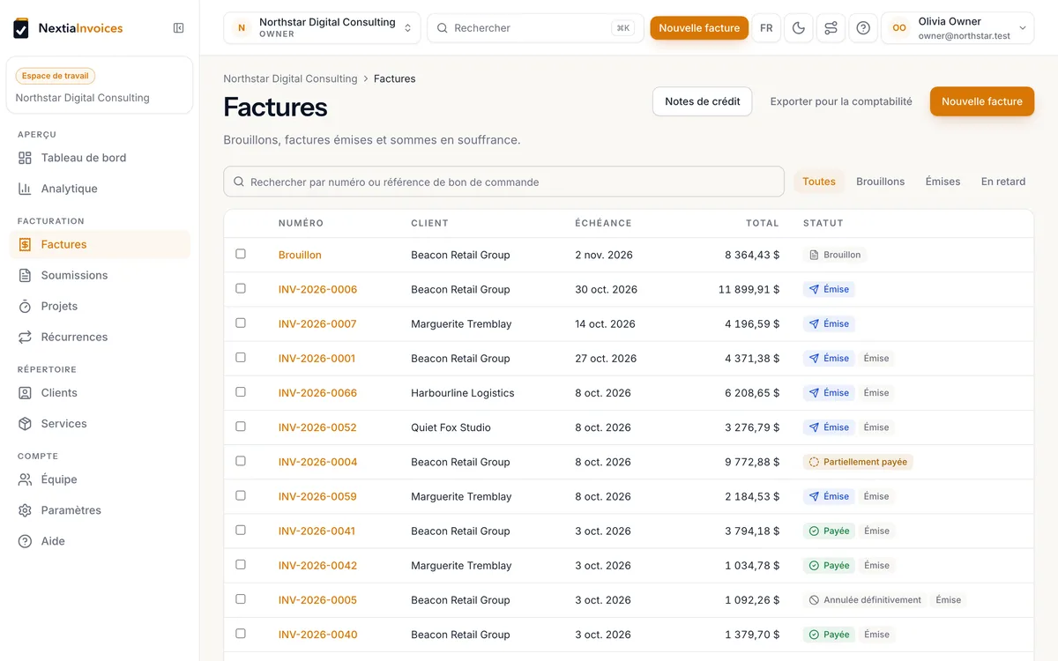
Task: Click Harbourline Logistics client cell
Action: tap(463, 393)
